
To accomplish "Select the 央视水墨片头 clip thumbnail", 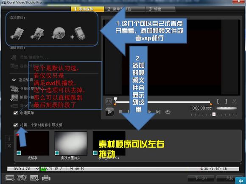I will tap(71, 143).
